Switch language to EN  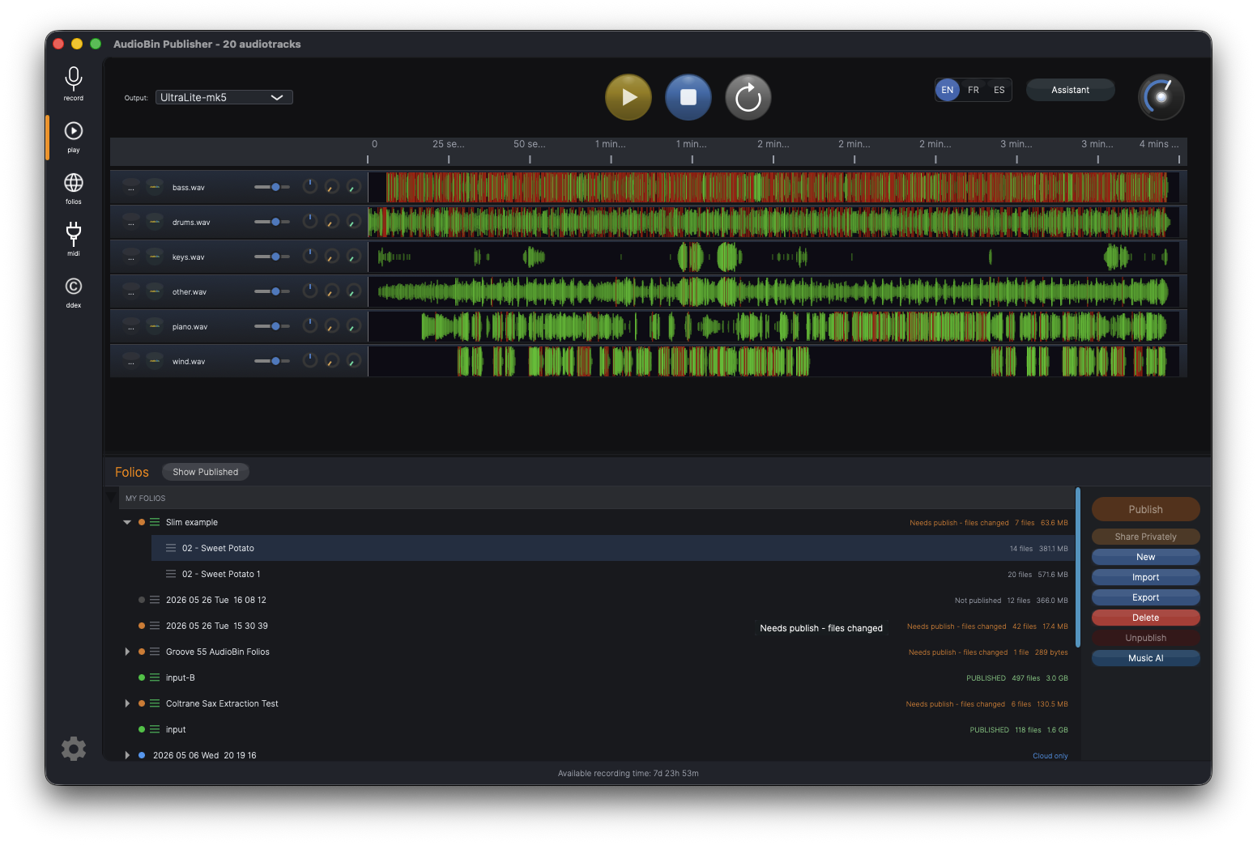[948, 90]
